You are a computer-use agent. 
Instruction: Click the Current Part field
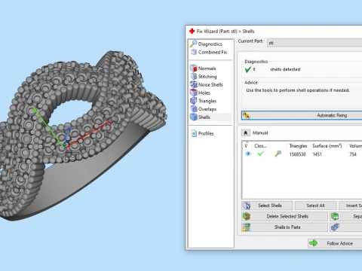[x=314, y=43]
